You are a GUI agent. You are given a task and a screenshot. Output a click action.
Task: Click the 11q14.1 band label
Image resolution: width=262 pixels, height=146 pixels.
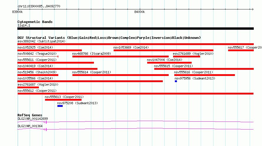coord(24,25)
